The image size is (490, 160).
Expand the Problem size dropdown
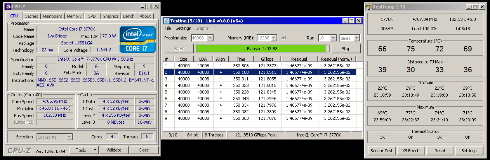pyautogui.click(x=210, y=38)
